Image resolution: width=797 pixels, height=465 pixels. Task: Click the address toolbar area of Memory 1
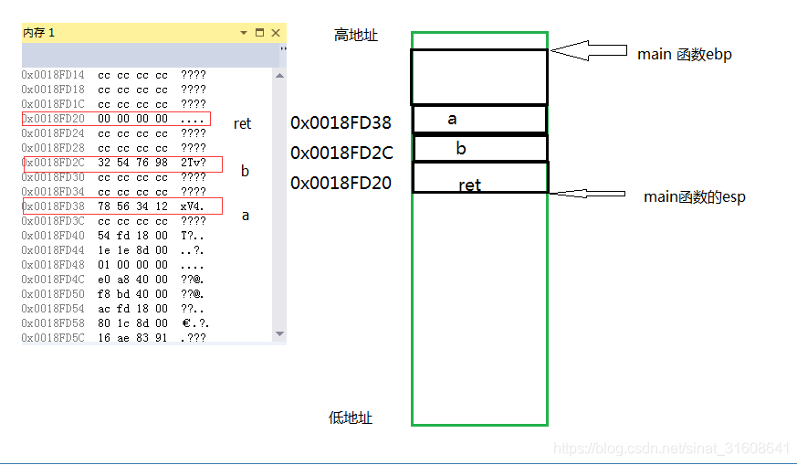pyautogui.click(x=151, y=55)
